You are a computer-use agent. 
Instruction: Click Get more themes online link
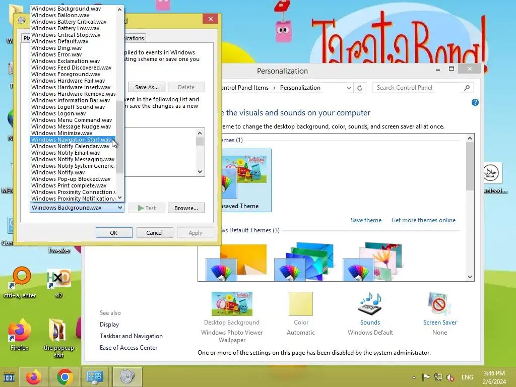(423, 220)
